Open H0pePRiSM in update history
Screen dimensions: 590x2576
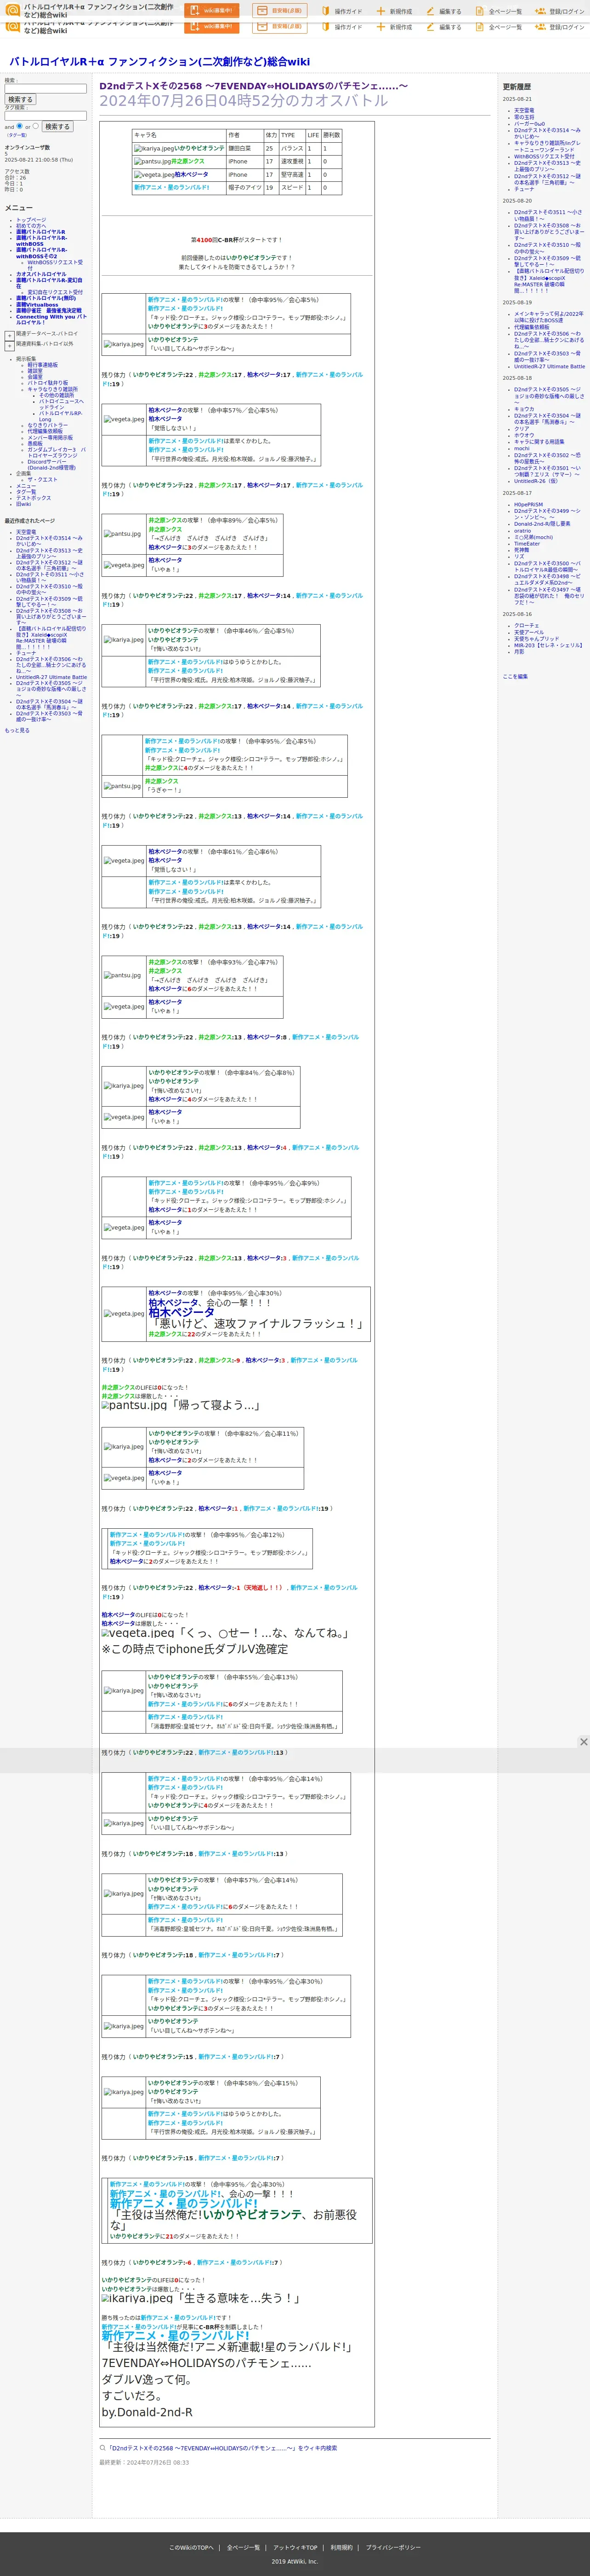coord(529,505)
